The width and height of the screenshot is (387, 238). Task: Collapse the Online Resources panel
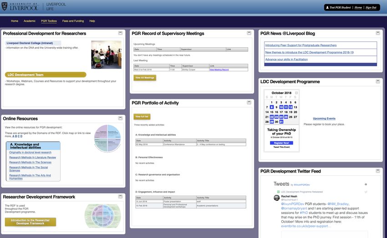[121, 118]
